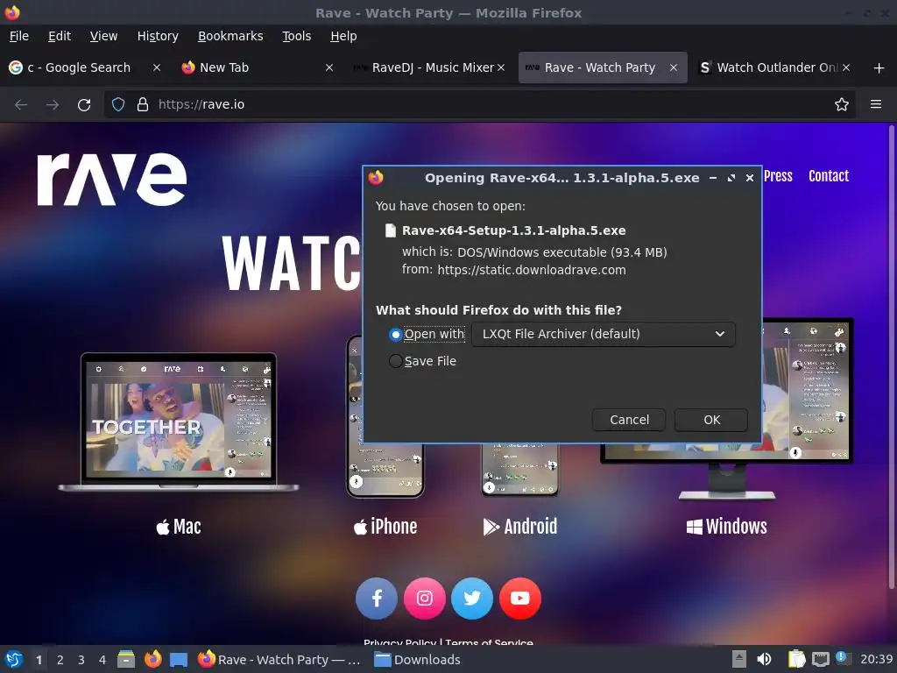
Task: Click the Rave logo
Action: pyautogui.click(x=112, y=179)
